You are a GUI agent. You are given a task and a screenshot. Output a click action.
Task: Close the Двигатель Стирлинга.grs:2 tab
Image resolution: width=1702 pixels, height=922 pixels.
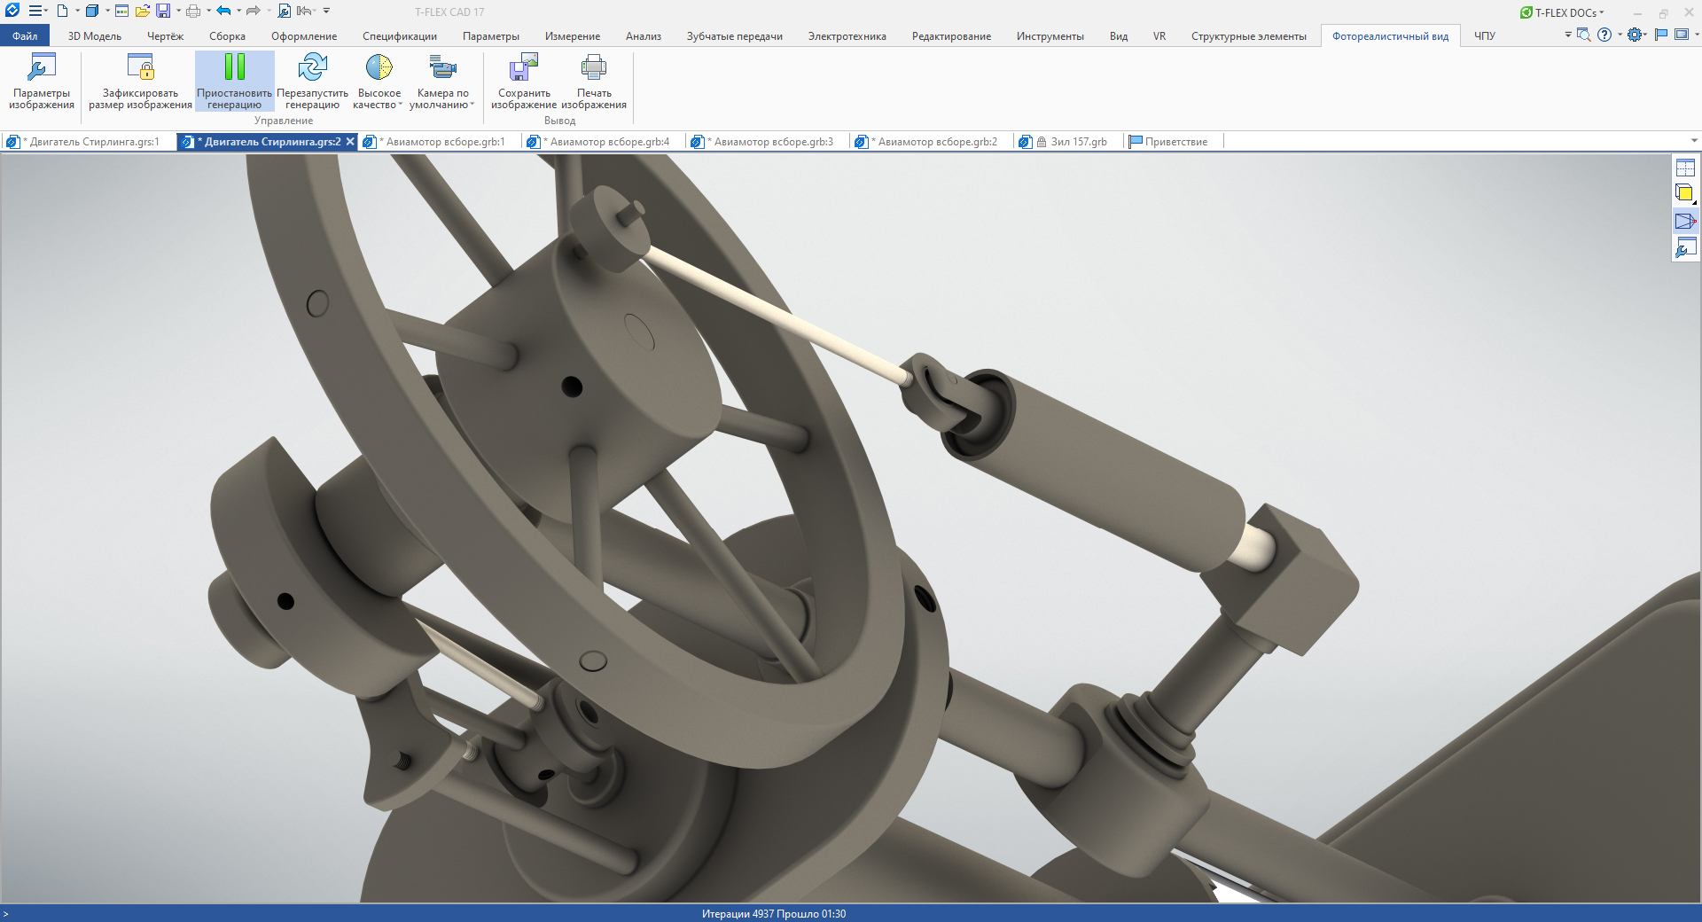click(x=350, y=142)
